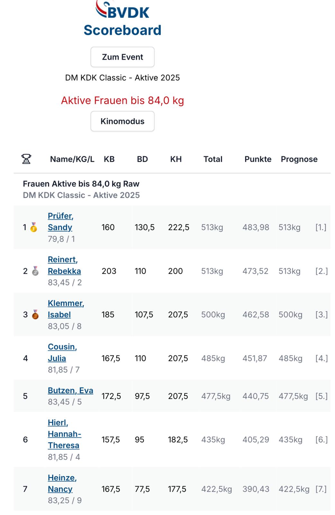Open Klemmer, Isabel athlete link

(66, 309)
